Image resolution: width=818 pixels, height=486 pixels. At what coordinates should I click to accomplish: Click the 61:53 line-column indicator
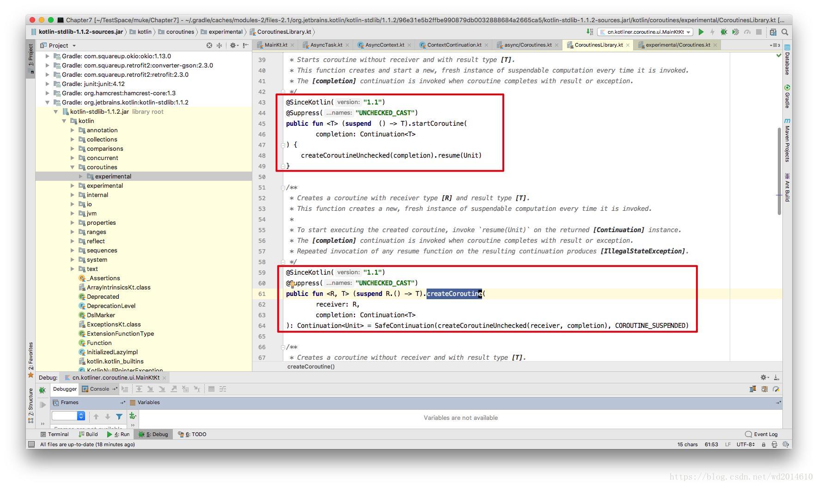(711, 444)
